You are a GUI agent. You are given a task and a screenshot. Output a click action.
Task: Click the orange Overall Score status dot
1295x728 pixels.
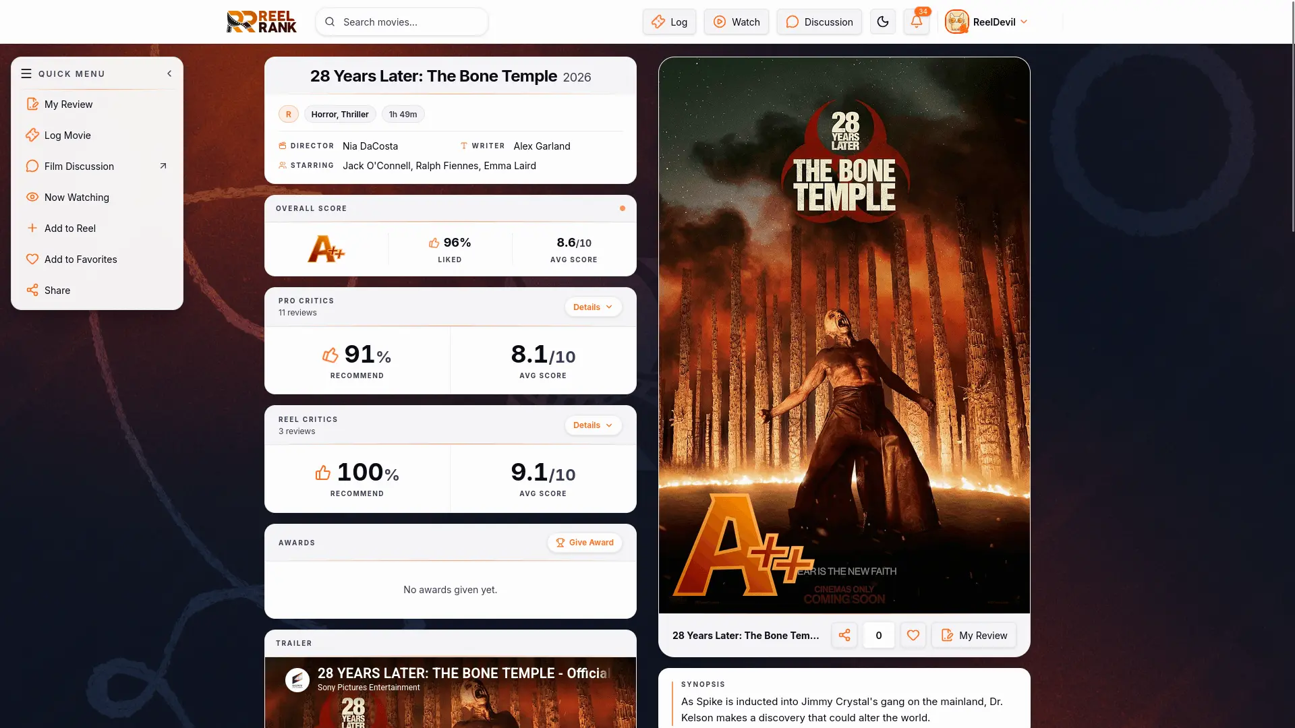click(x=623, y=208)
